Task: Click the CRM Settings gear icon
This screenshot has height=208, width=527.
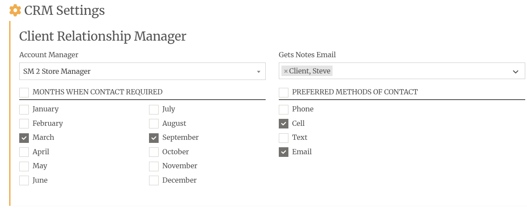Action: [15, 10]
